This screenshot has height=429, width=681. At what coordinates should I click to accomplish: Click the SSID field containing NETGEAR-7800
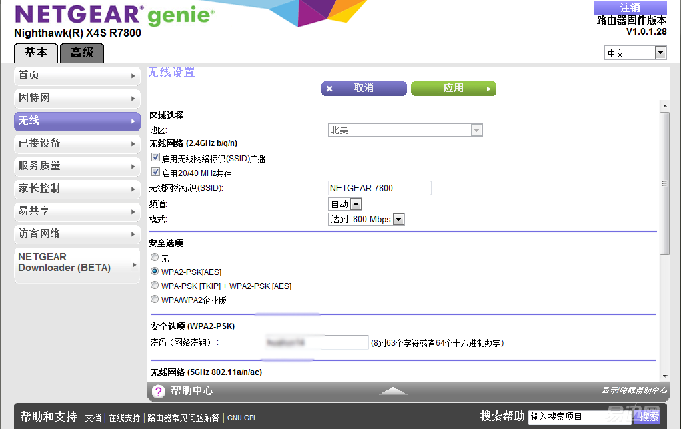[x=380, y=188]
